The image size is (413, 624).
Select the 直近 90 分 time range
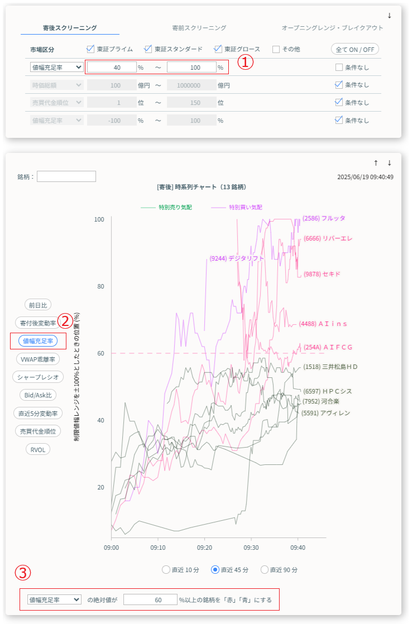tap(264, 570)
